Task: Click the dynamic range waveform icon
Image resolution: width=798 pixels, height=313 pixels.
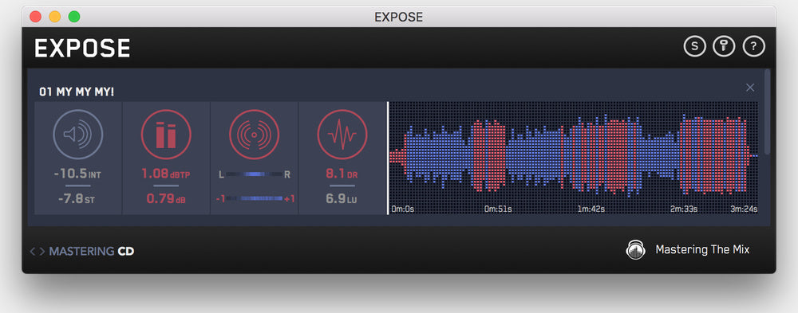Action: pos(342,135)
